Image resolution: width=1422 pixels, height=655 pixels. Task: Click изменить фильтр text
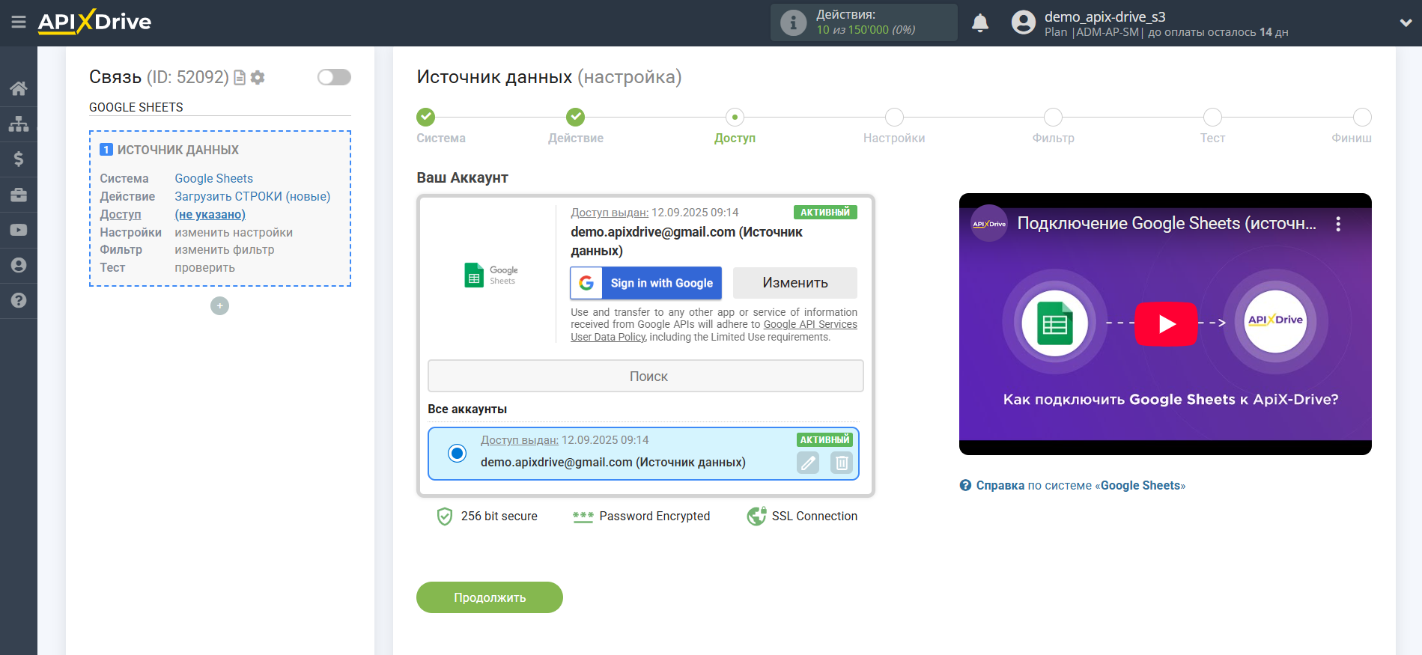(224, 249)
